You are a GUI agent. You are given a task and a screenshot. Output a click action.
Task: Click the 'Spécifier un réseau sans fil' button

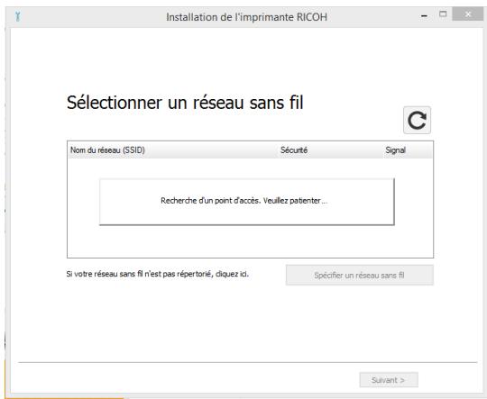(x=359, y=275)
